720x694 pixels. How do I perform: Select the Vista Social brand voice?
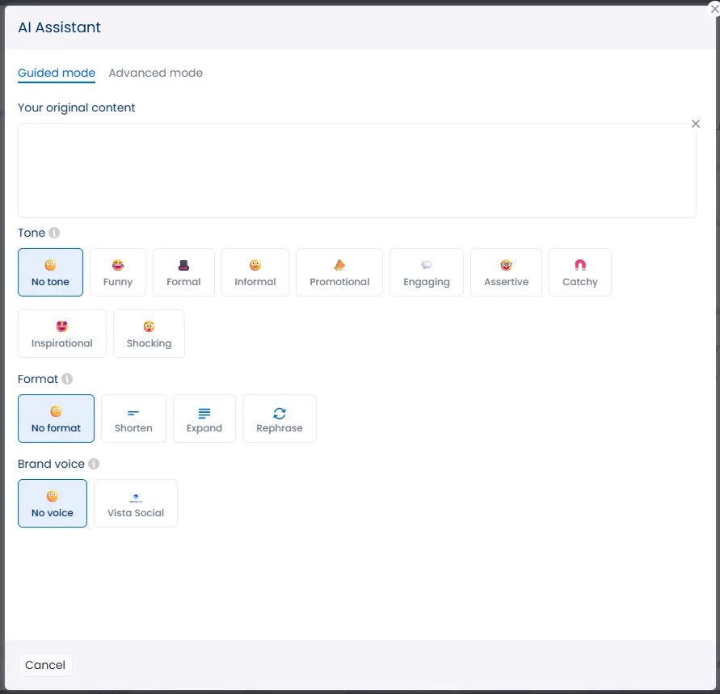pyautogui.click(x=136, y=503)
